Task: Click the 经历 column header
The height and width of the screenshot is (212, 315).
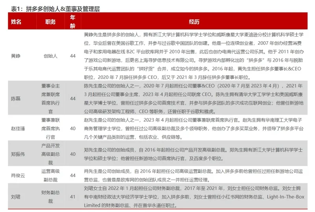Action: (x=194, y=22)
